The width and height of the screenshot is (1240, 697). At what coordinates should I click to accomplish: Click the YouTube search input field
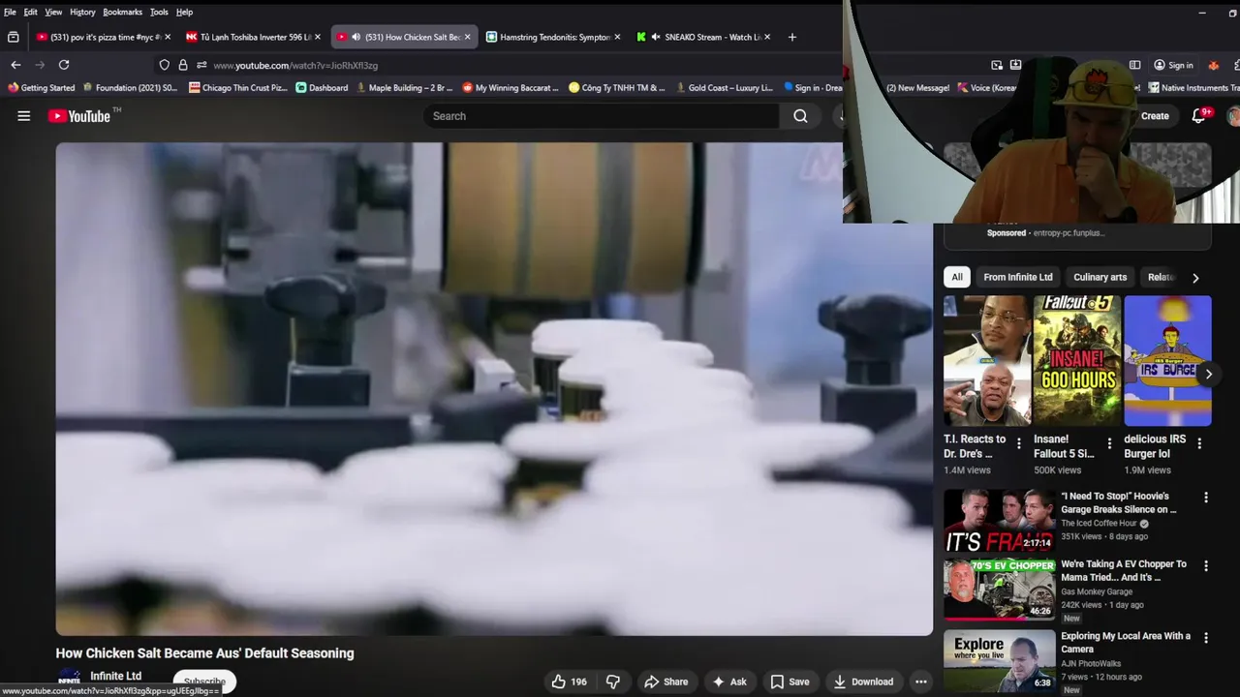click(x=602, y=116)
